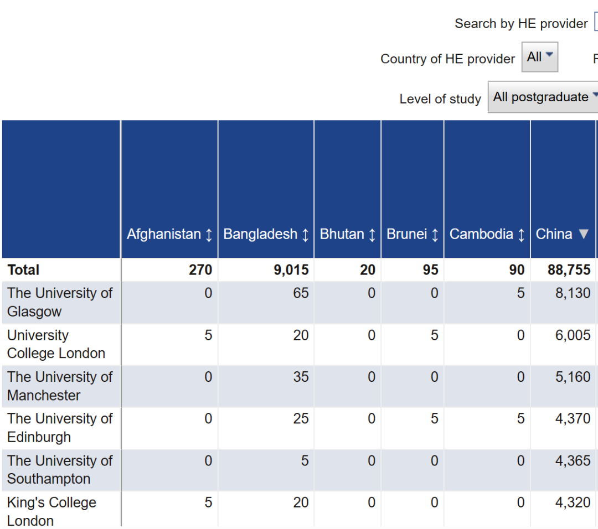Select The University of Edinburgh row label
The image size is (598, 529).
pyautogui.click(x=60, y=428)
